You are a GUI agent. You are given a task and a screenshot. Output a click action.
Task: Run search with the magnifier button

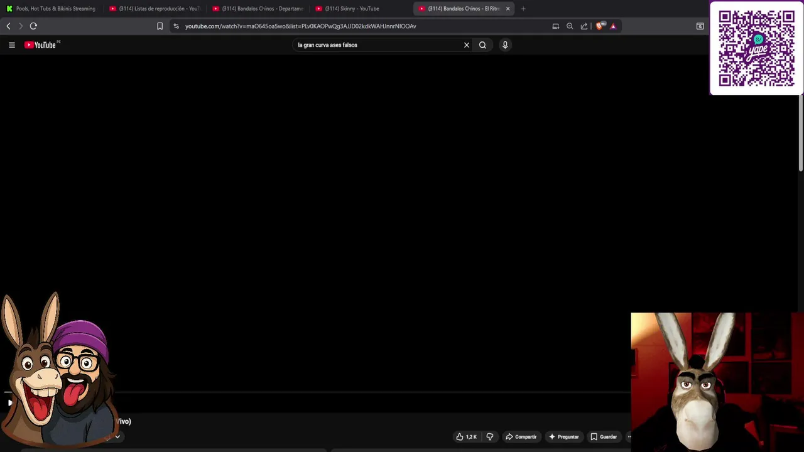[x=482, y=45]
